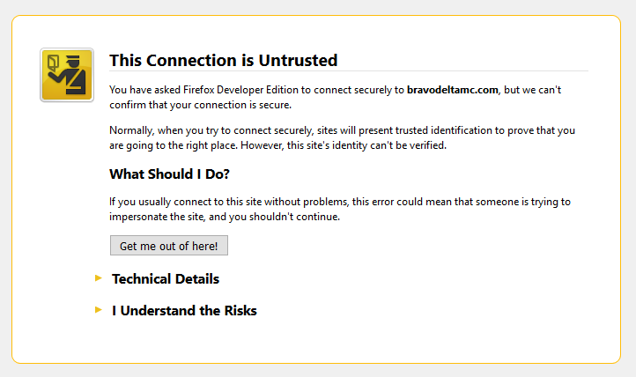The width and height of the screenshot is (636, 377).
Task: Click the phrase impersonate the site
Action: point(152,216)
